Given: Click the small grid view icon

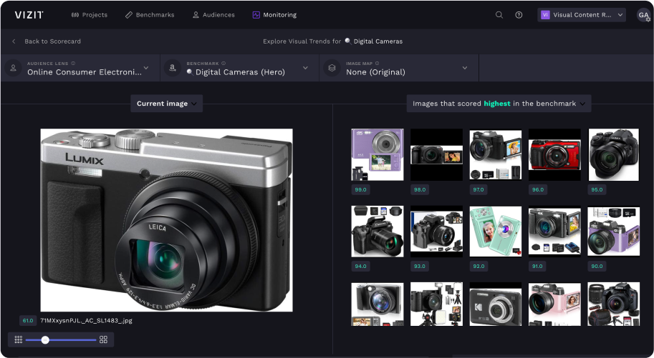Looking at the screenshot, I should pos(18,339).
